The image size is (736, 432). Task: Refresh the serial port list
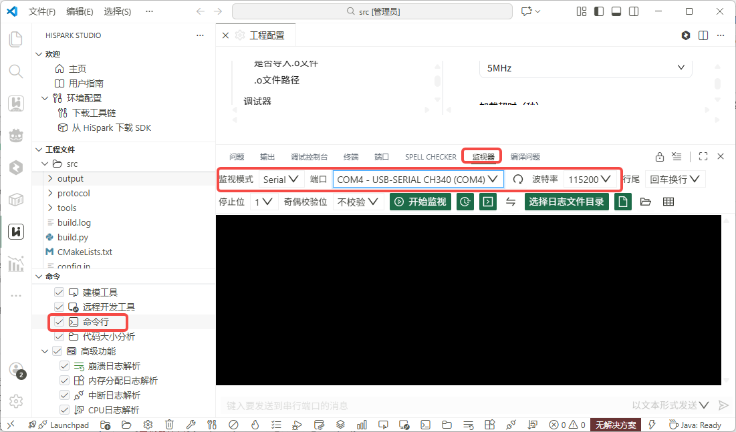click(x=517, y=179)
